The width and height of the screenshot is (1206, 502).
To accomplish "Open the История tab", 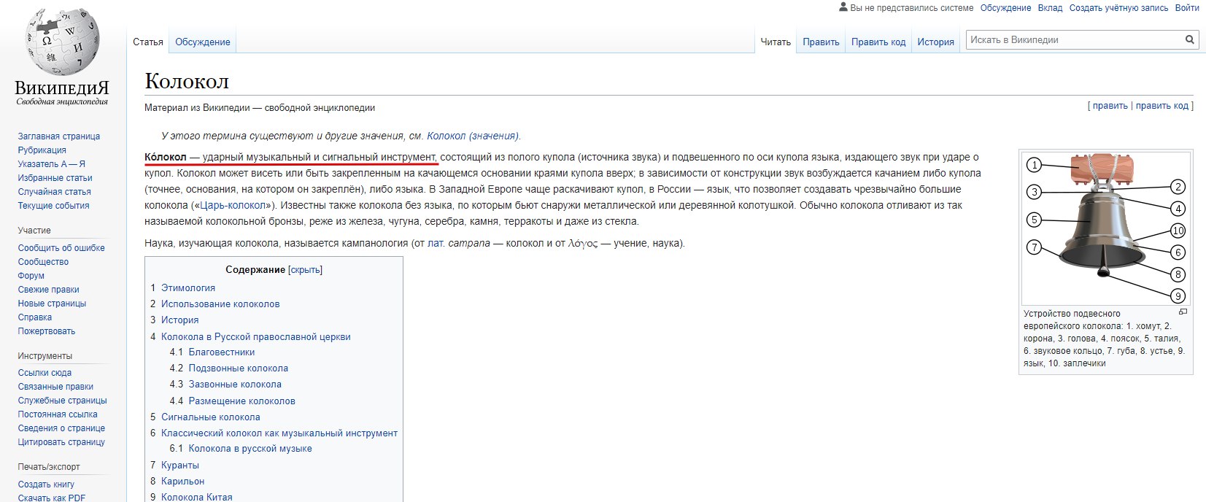I will 935,42.
